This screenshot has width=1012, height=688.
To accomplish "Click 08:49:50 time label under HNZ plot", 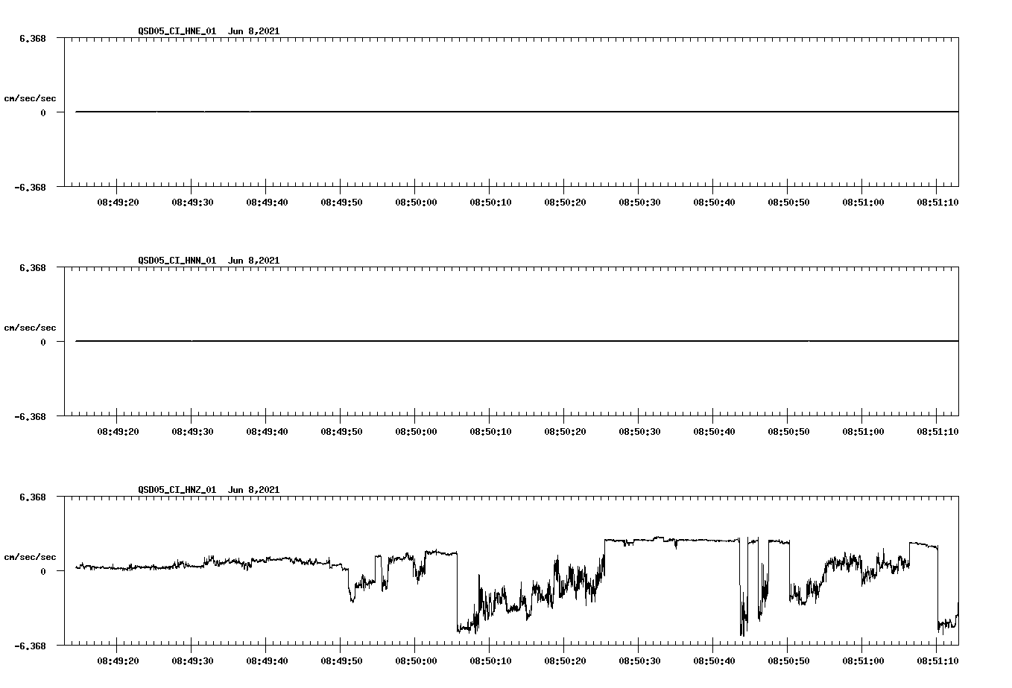I will (x=341, y=661).
